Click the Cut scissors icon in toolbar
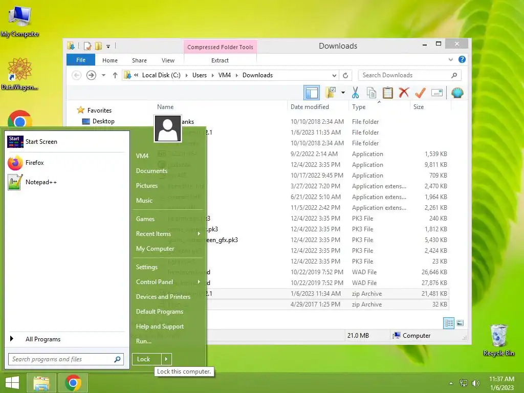 point(355,93)
